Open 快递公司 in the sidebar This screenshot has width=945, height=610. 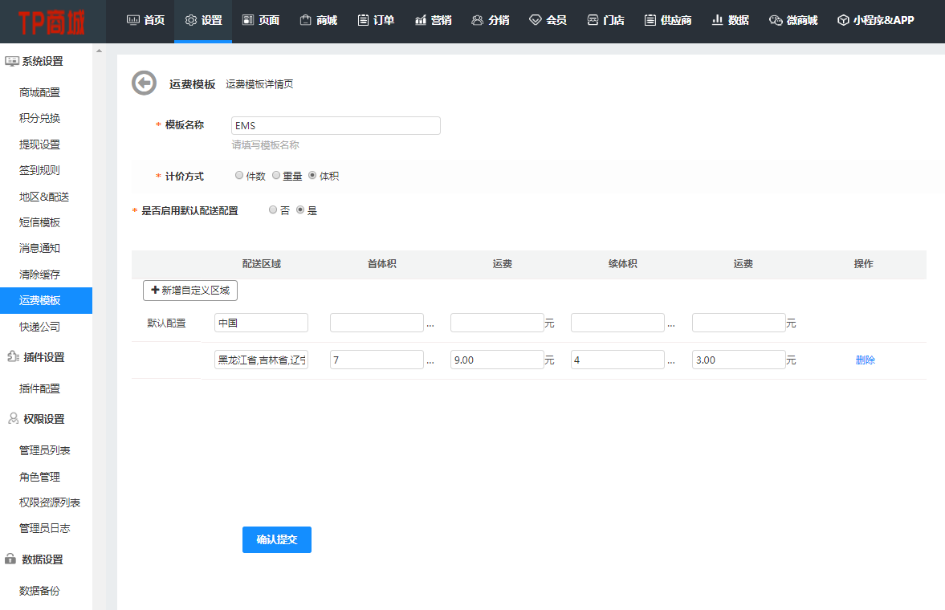(x=39, y=327)
